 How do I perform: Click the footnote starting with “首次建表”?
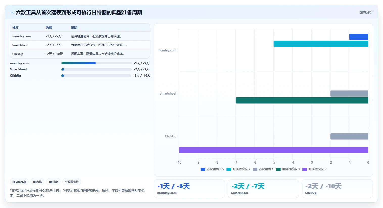click(77, 193)
